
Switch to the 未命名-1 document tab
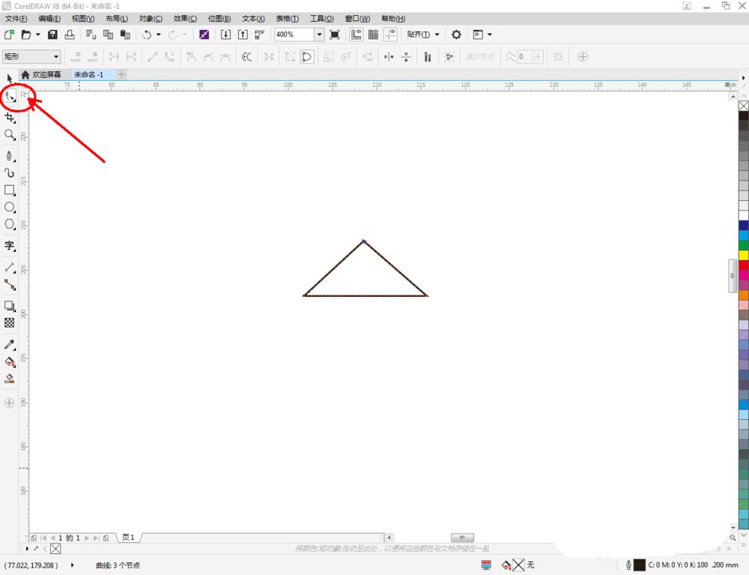[x=89, y=74]
